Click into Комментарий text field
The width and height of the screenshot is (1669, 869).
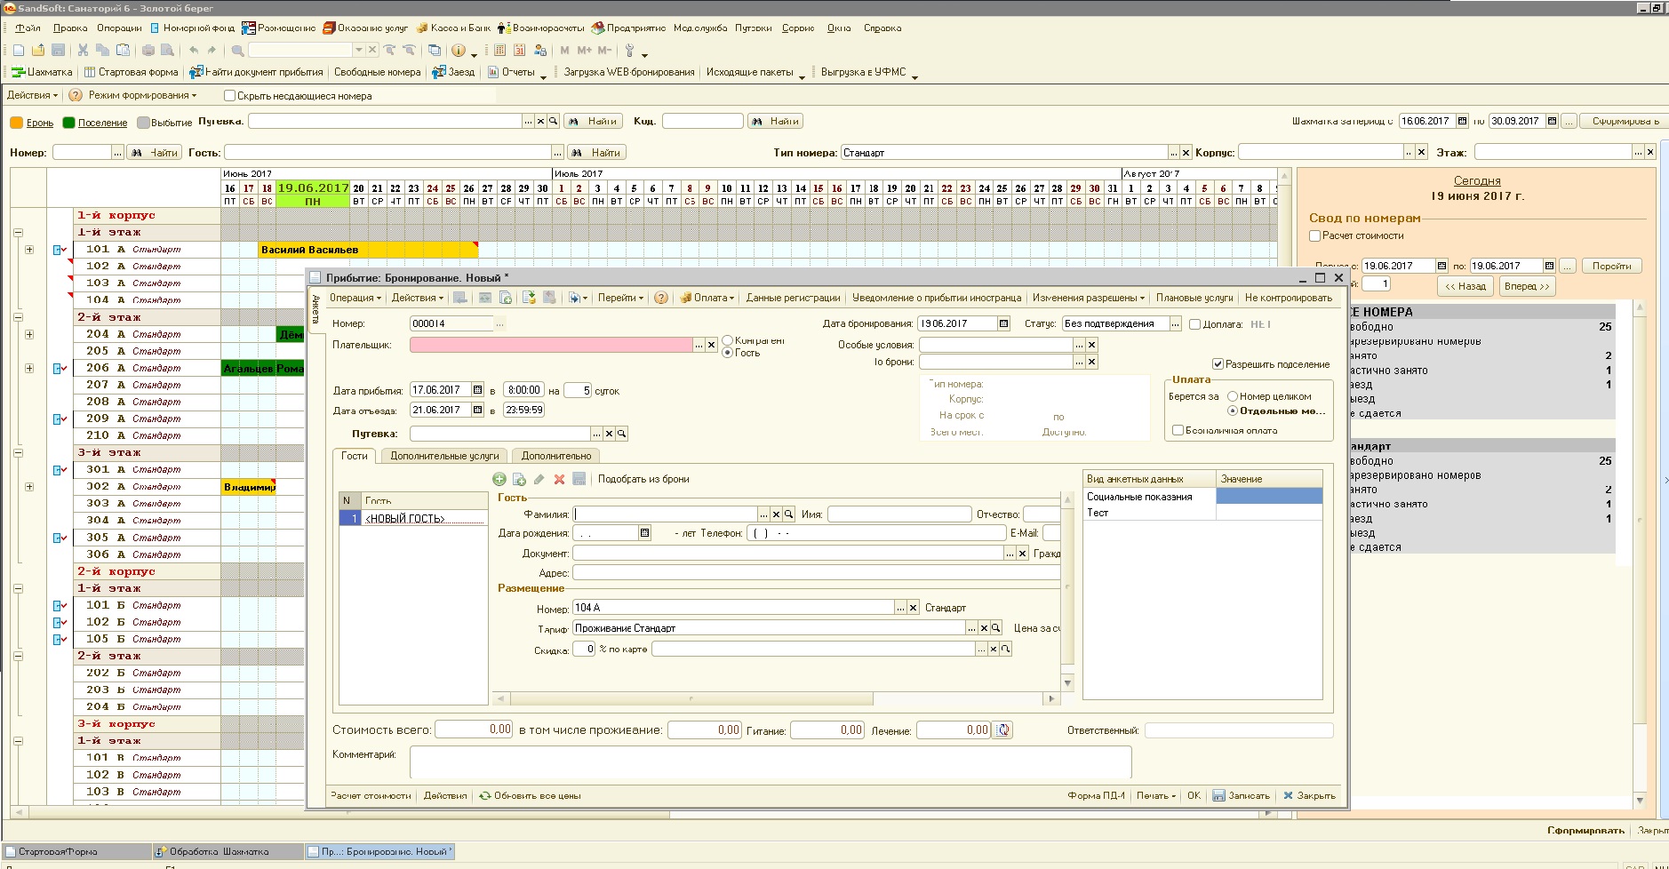click(x=771, y=762)
